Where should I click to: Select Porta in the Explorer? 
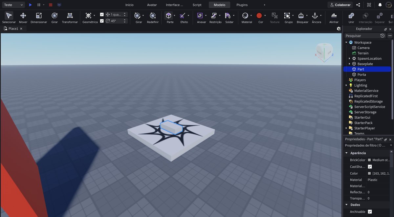(361, 75)
